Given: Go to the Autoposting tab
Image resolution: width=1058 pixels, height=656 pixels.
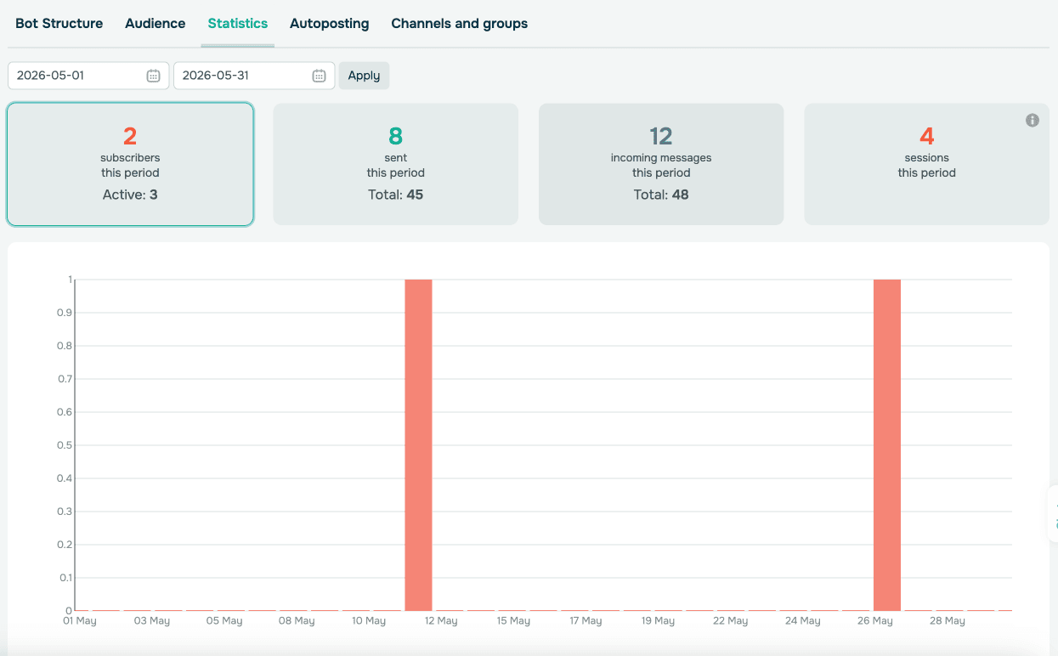Looking at the screenshot, I should pos(330,24).
